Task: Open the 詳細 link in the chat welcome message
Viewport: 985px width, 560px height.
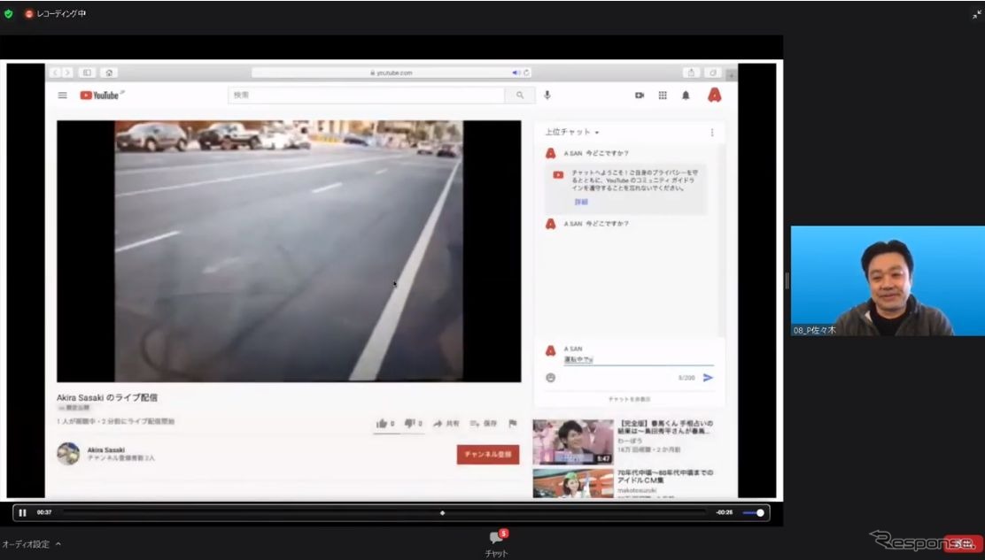Action: [x=581, y=201]
